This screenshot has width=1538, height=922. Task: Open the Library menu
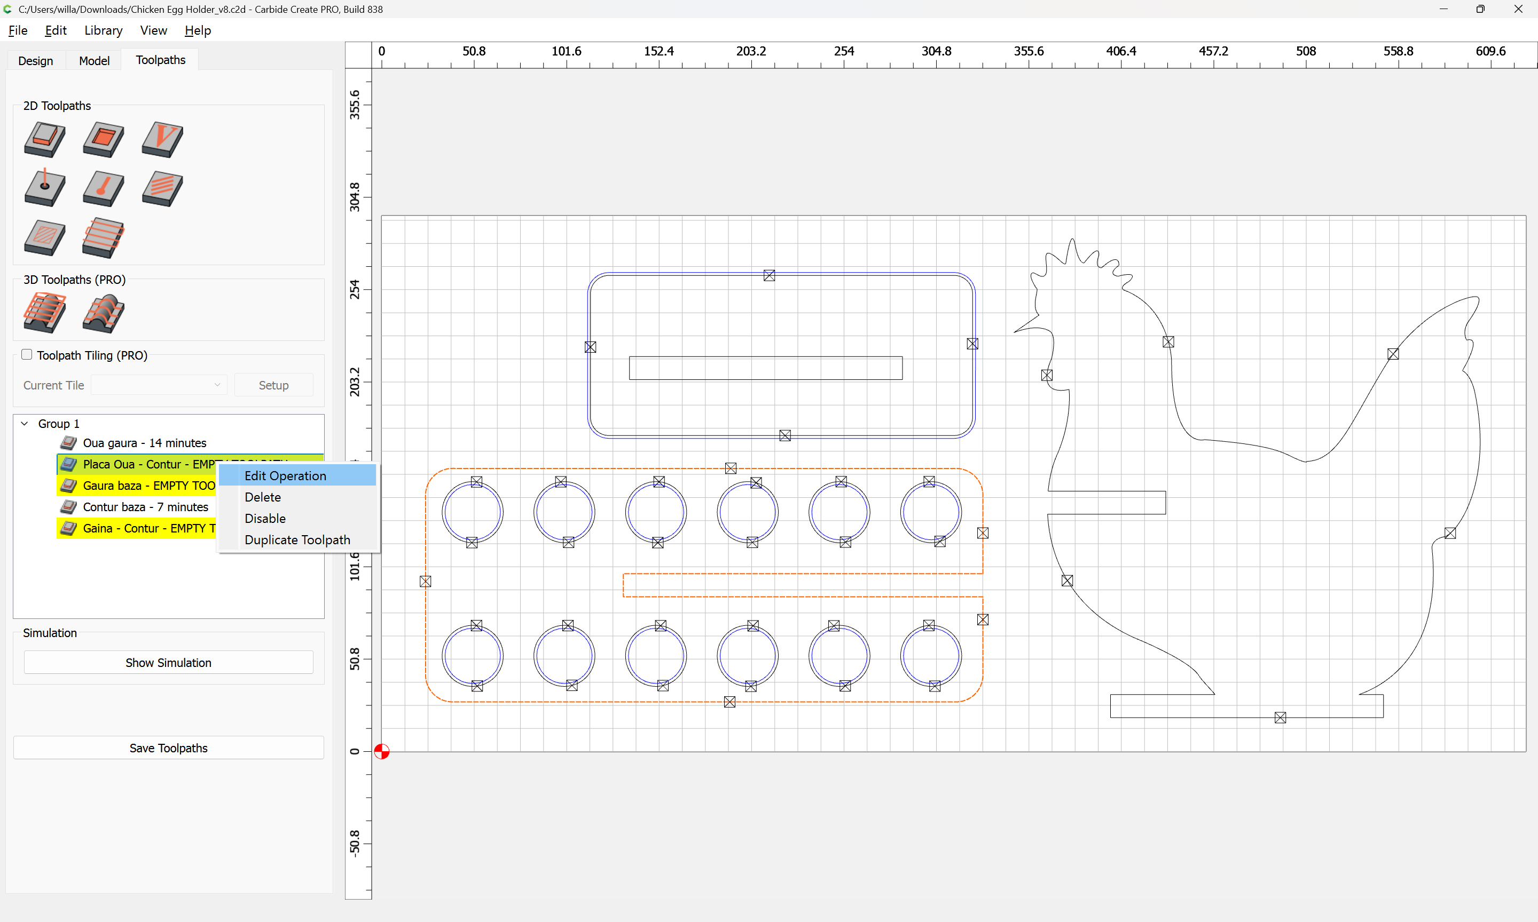pyautogui.click(x=103, y=30)
